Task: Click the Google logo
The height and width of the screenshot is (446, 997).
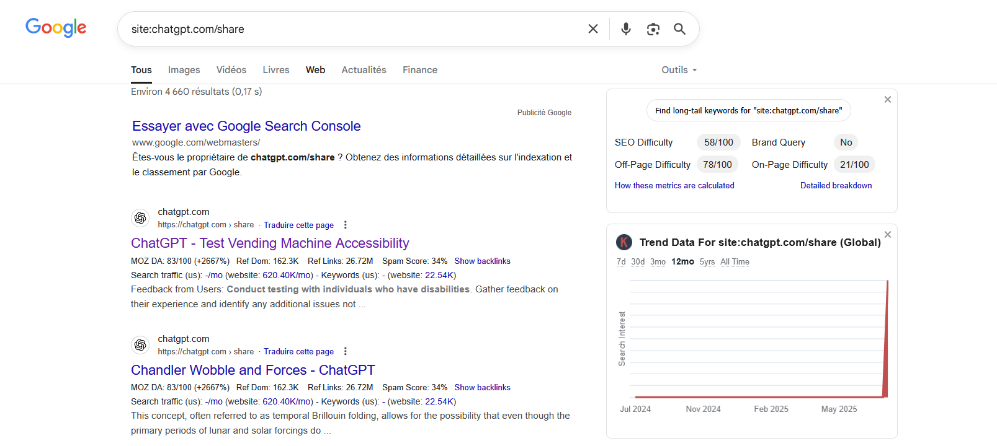Action: (56, 28)
